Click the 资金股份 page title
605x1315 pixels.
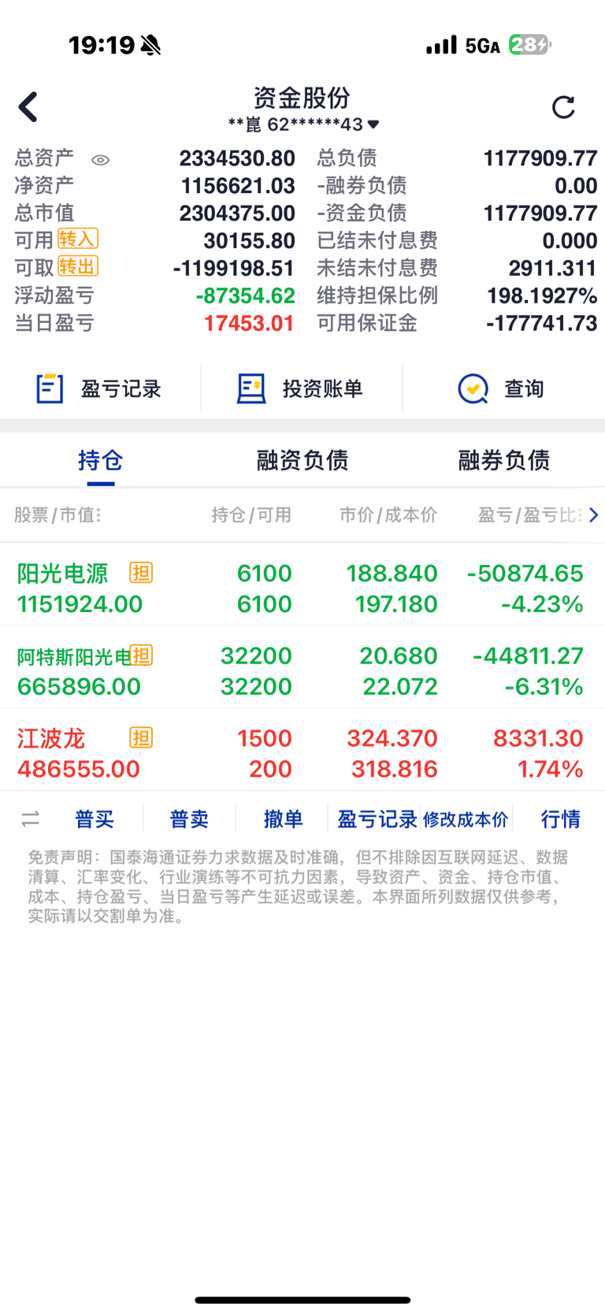pyautogui.click(x=302, y=98)
